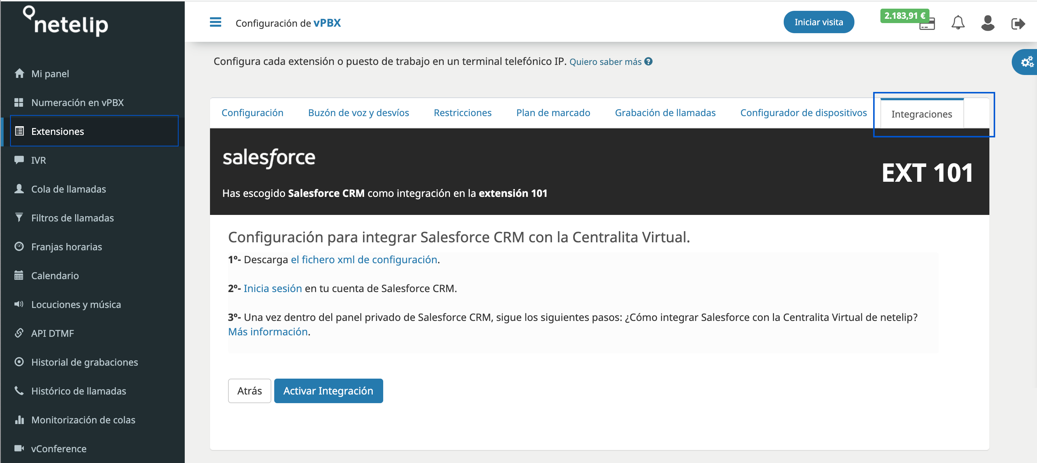
Task: Click Activar Integración button
Action: point(328,391)
